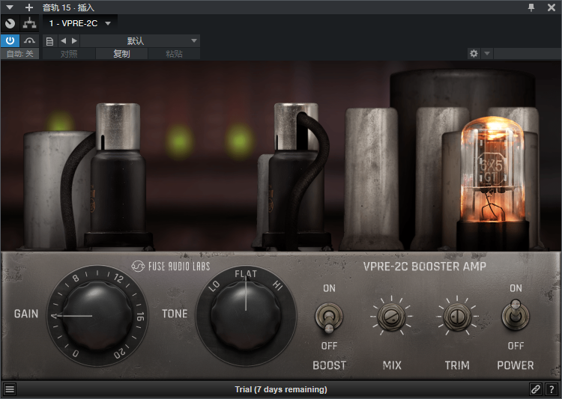
Task: Flip the BOOST toggle switch
Action: tap(329, 317)
